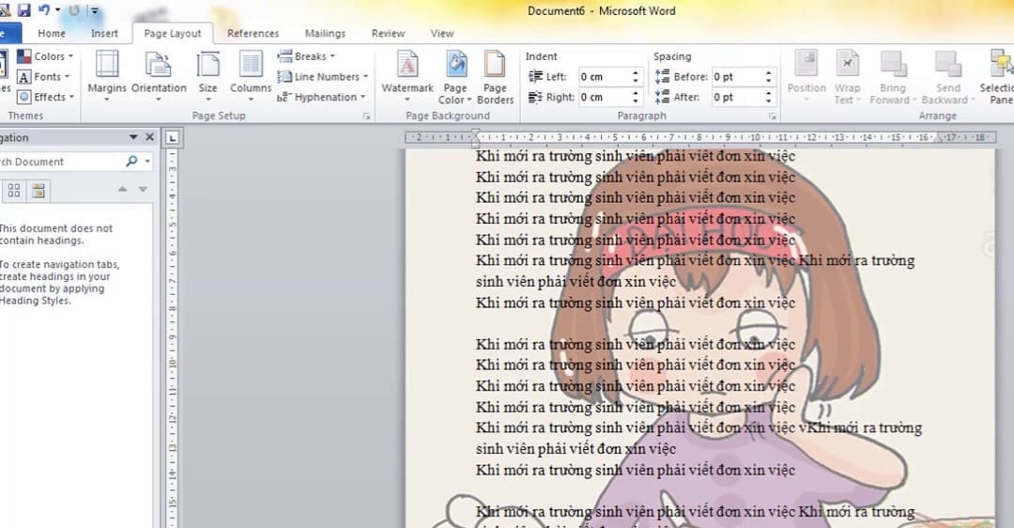Click the indent marker on horizontal ruler
The height and width of the screenshot is (528, 1014).
[x=475, y=137]
